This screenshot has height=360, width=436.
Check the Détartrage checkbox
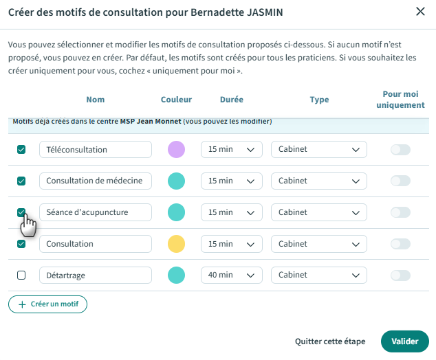(x=21, y=275)
